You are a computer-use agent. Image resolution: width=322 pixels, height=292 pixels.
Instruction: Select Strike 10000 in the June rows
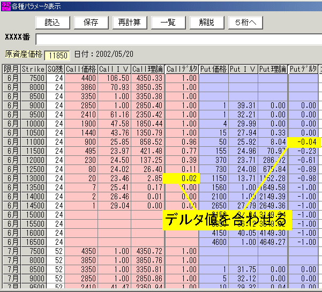(33, 124)
